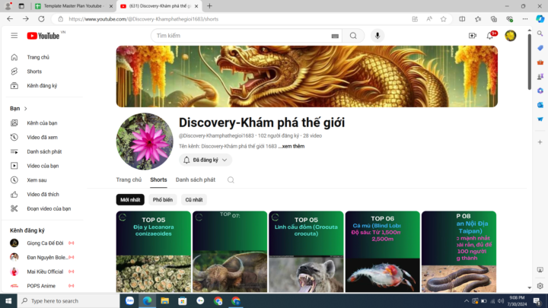Open a new browser tab
Viewport: 548px width, 308px height.
209,6
